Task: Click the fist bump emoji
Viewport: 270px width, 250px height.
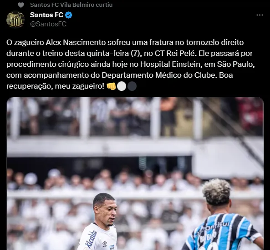Action: 111,86
